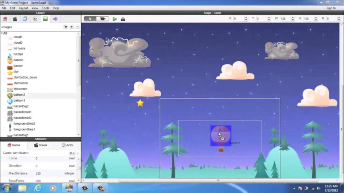The width and height of the screenshot is (344, 193).
Task: Enable the arrow selection mode on stage
Action: [90, 19]
